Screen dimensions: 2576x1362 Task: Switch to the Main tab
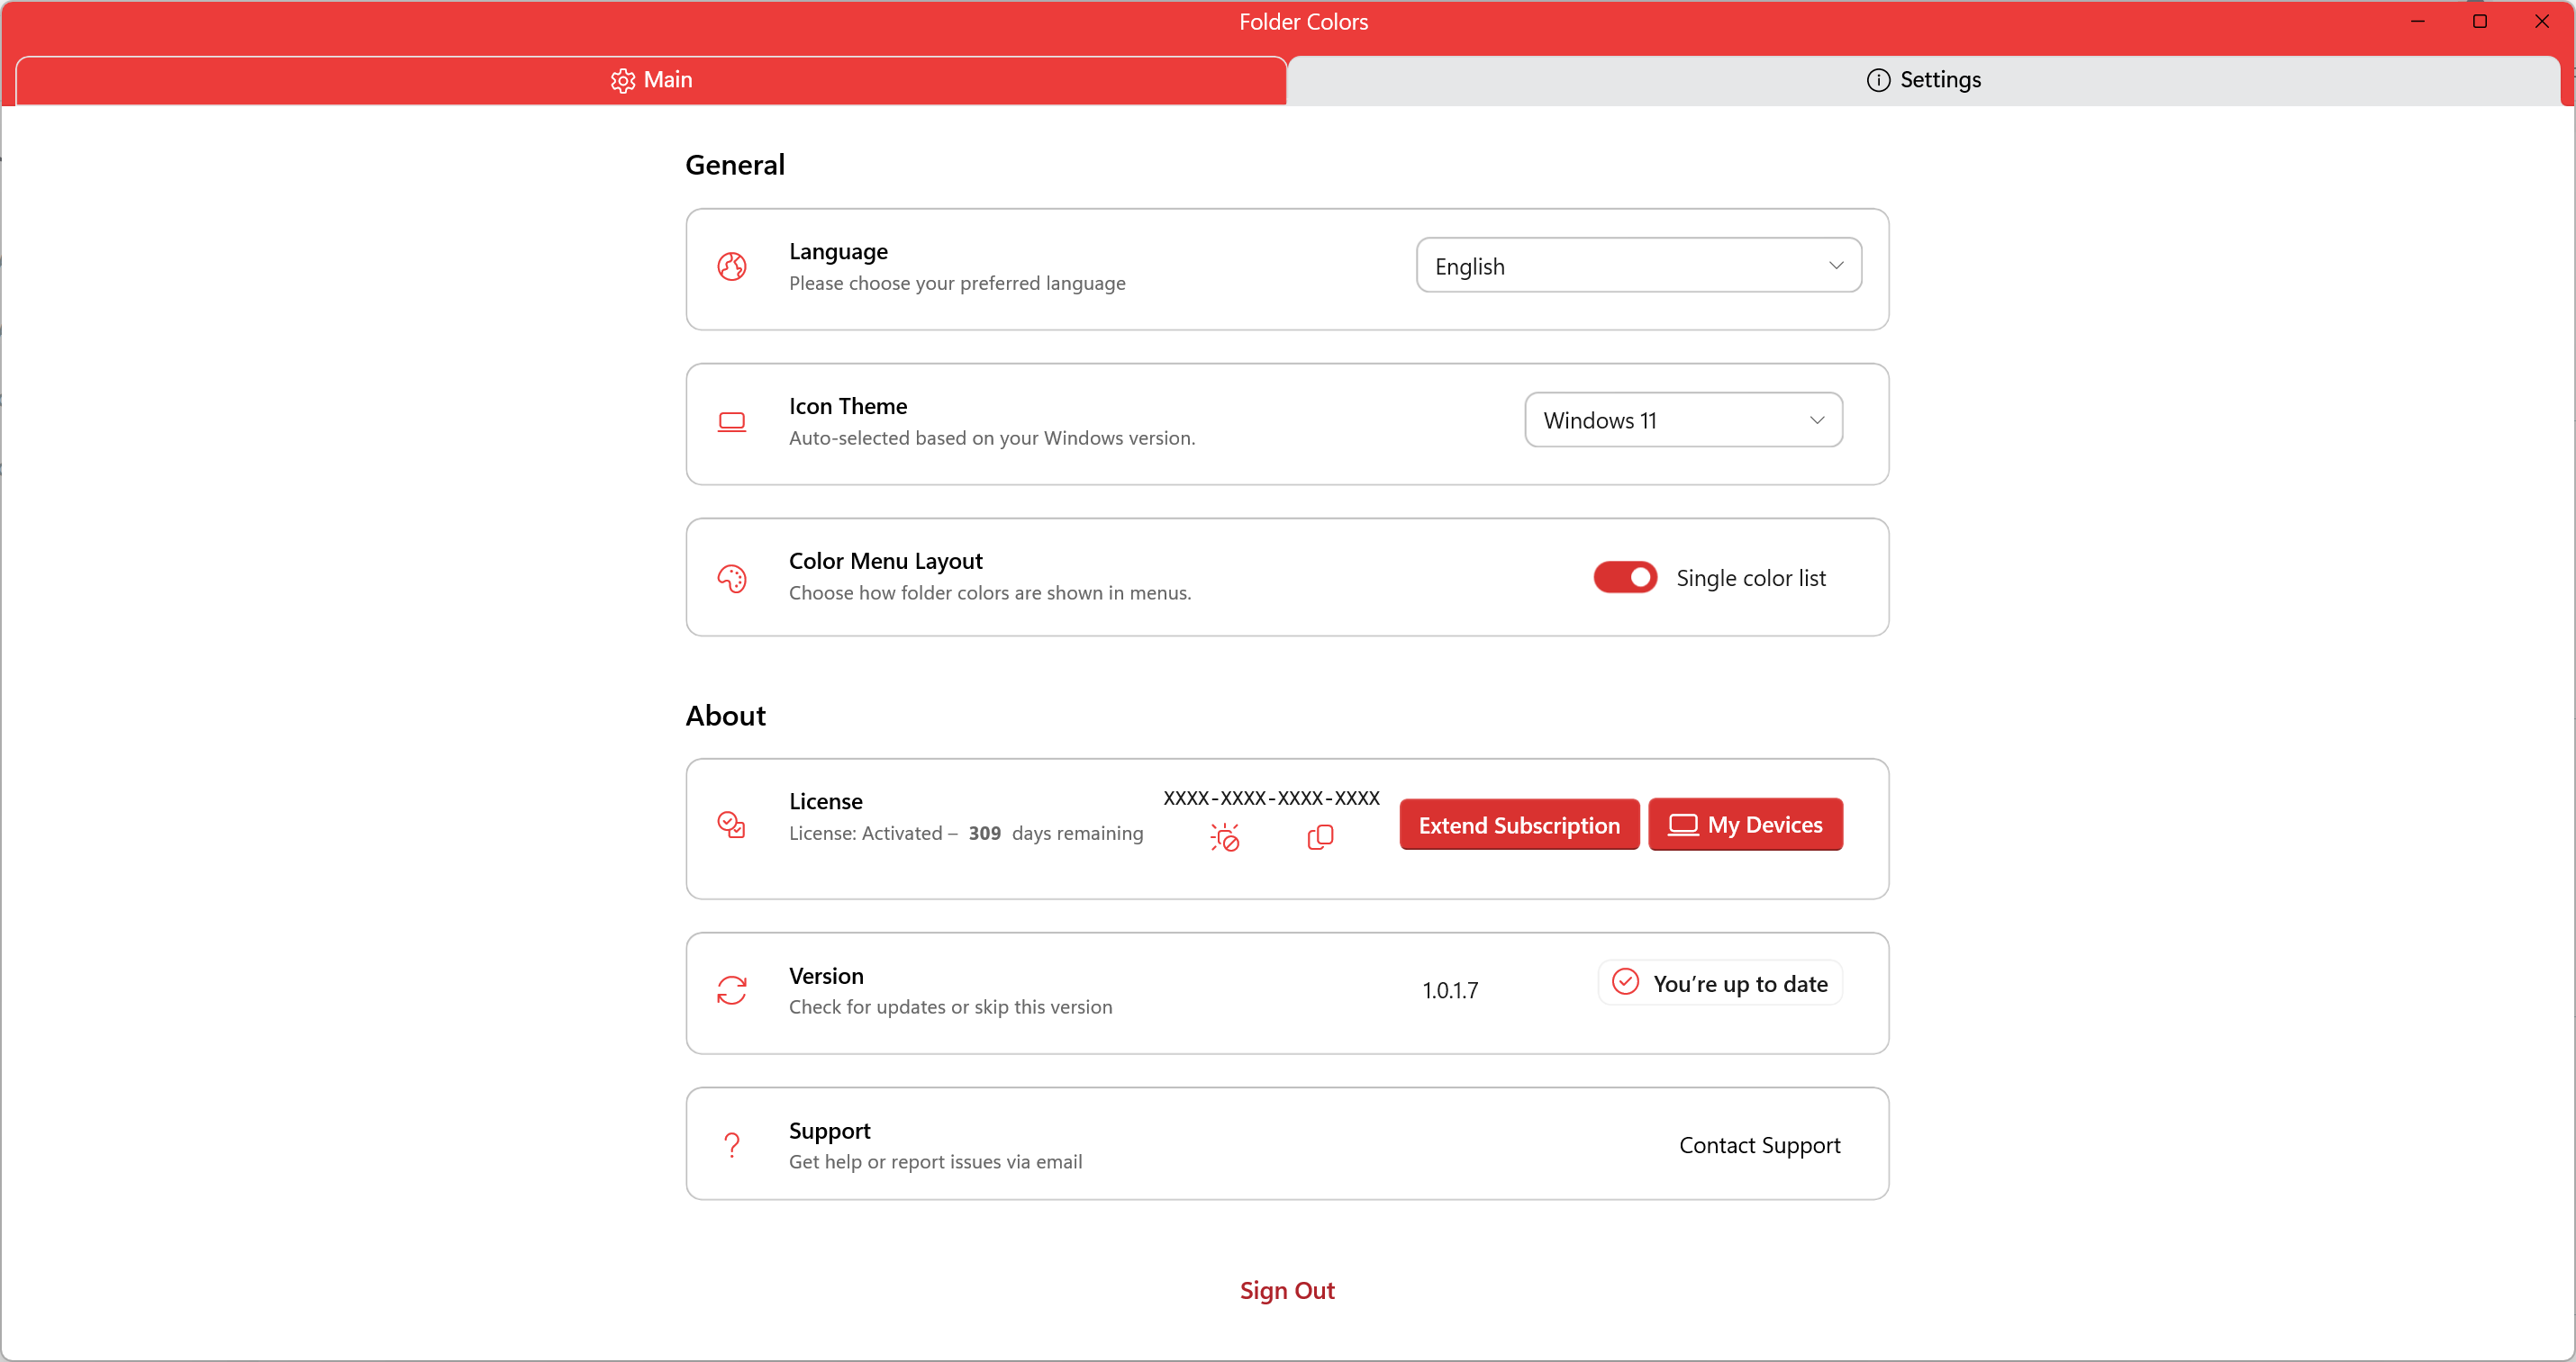[x=651, y=80]
